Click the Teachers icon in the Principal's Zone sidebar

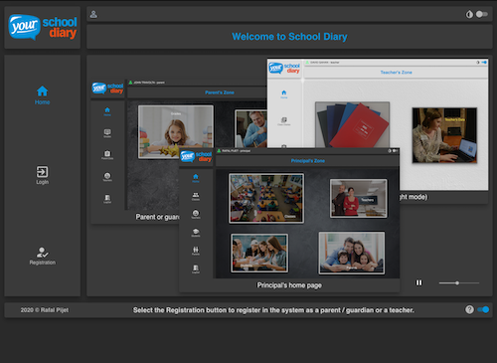(x=196, y=214)
